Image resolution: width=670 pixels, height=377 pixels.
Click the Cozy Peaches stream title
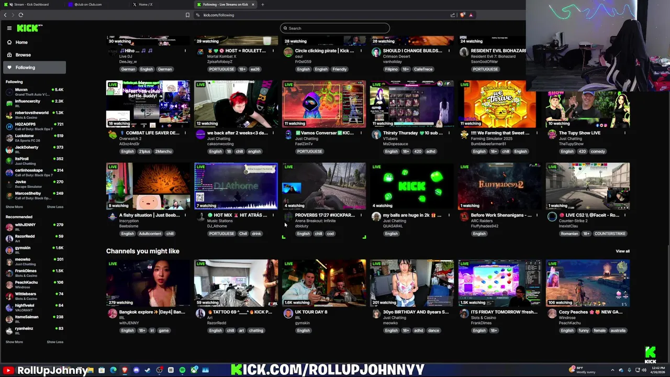[x=590, y=312]
